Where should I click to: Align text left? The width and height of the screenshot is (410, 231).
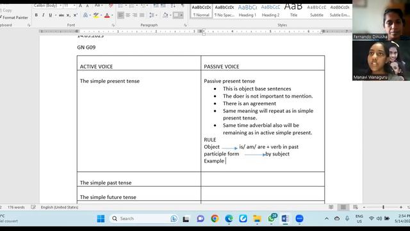120,15
